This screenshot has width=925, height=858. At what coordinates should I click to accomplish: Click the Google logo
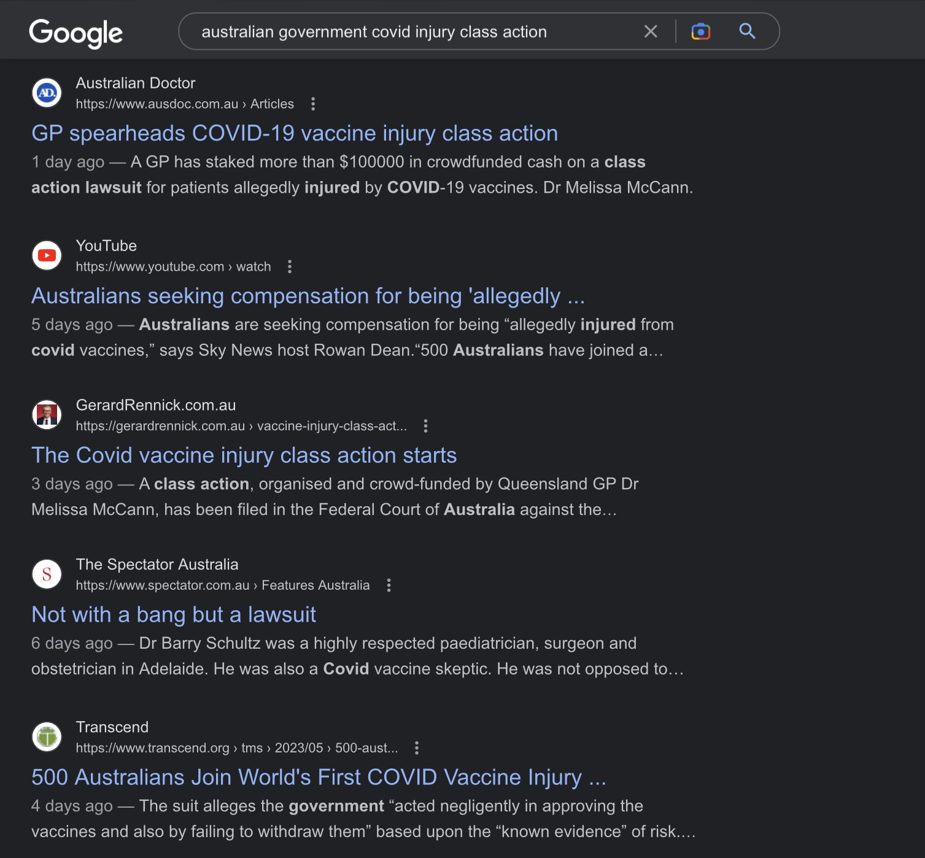coord(75,33)
